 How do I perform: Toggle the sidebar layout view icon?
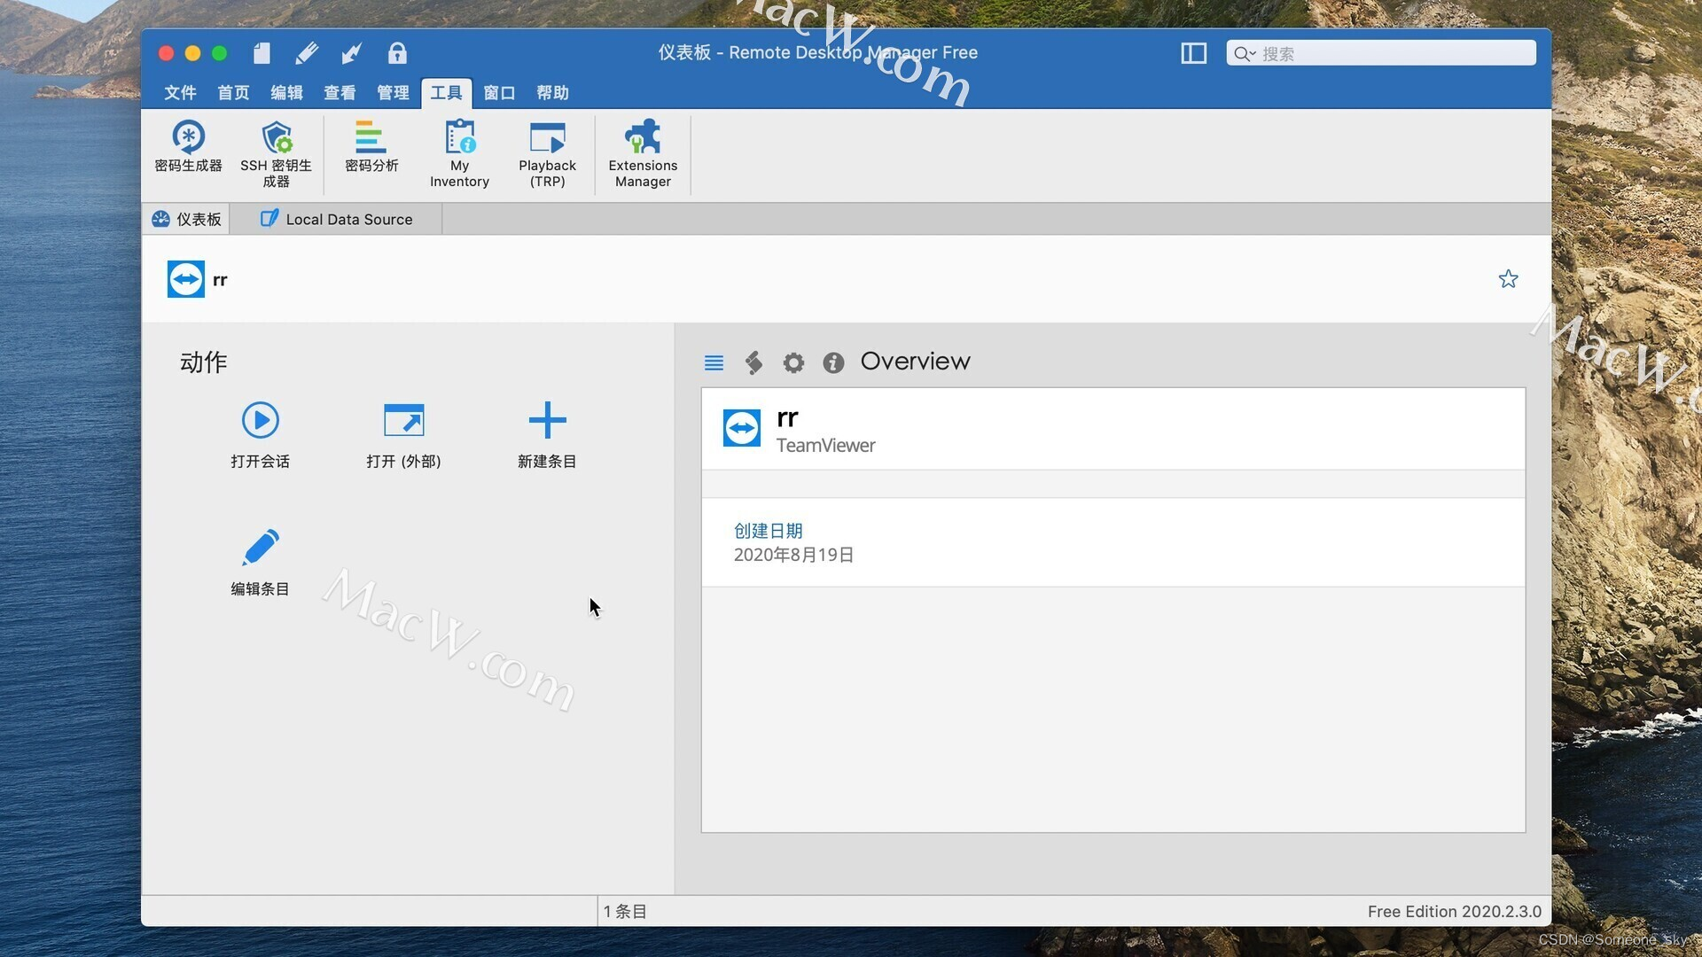(x=1193, y=52)
